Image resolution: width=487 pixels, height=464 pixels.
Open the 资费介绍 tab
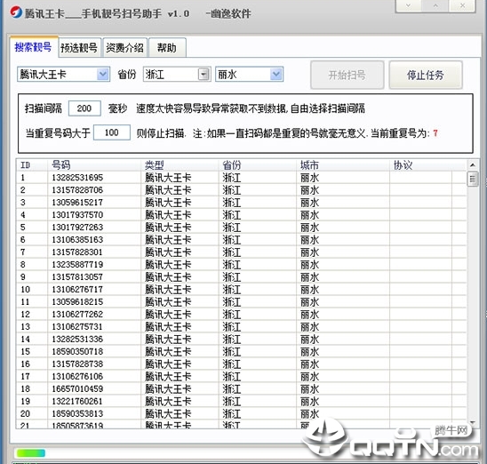(x=124, y=48)
